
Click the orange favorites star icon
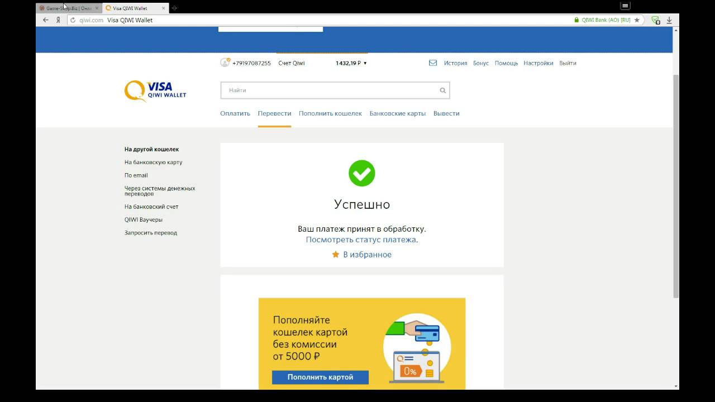[x=336, y=254]
